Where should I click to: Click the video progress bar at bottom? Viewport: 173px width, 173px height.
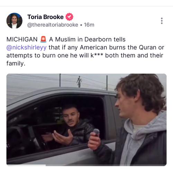(x=86, y=165)
